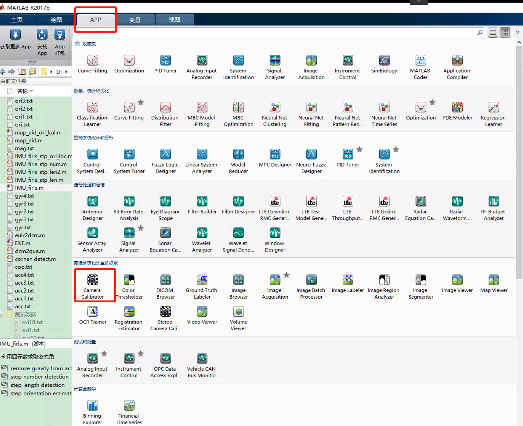The image size is (523, 426).
Task: Launch Color Thresholder app
Action: point(129,286)
